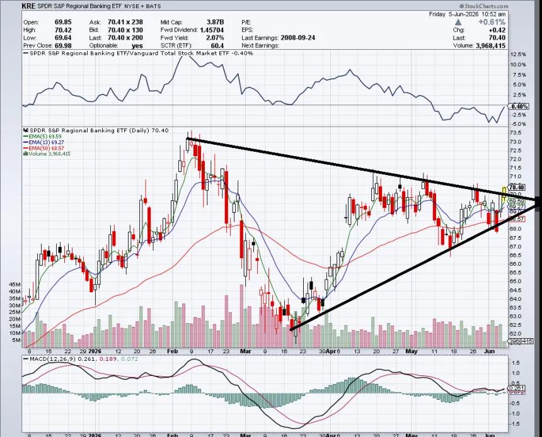
Task: Select the Low value 69.64
Action: [63, 38]
